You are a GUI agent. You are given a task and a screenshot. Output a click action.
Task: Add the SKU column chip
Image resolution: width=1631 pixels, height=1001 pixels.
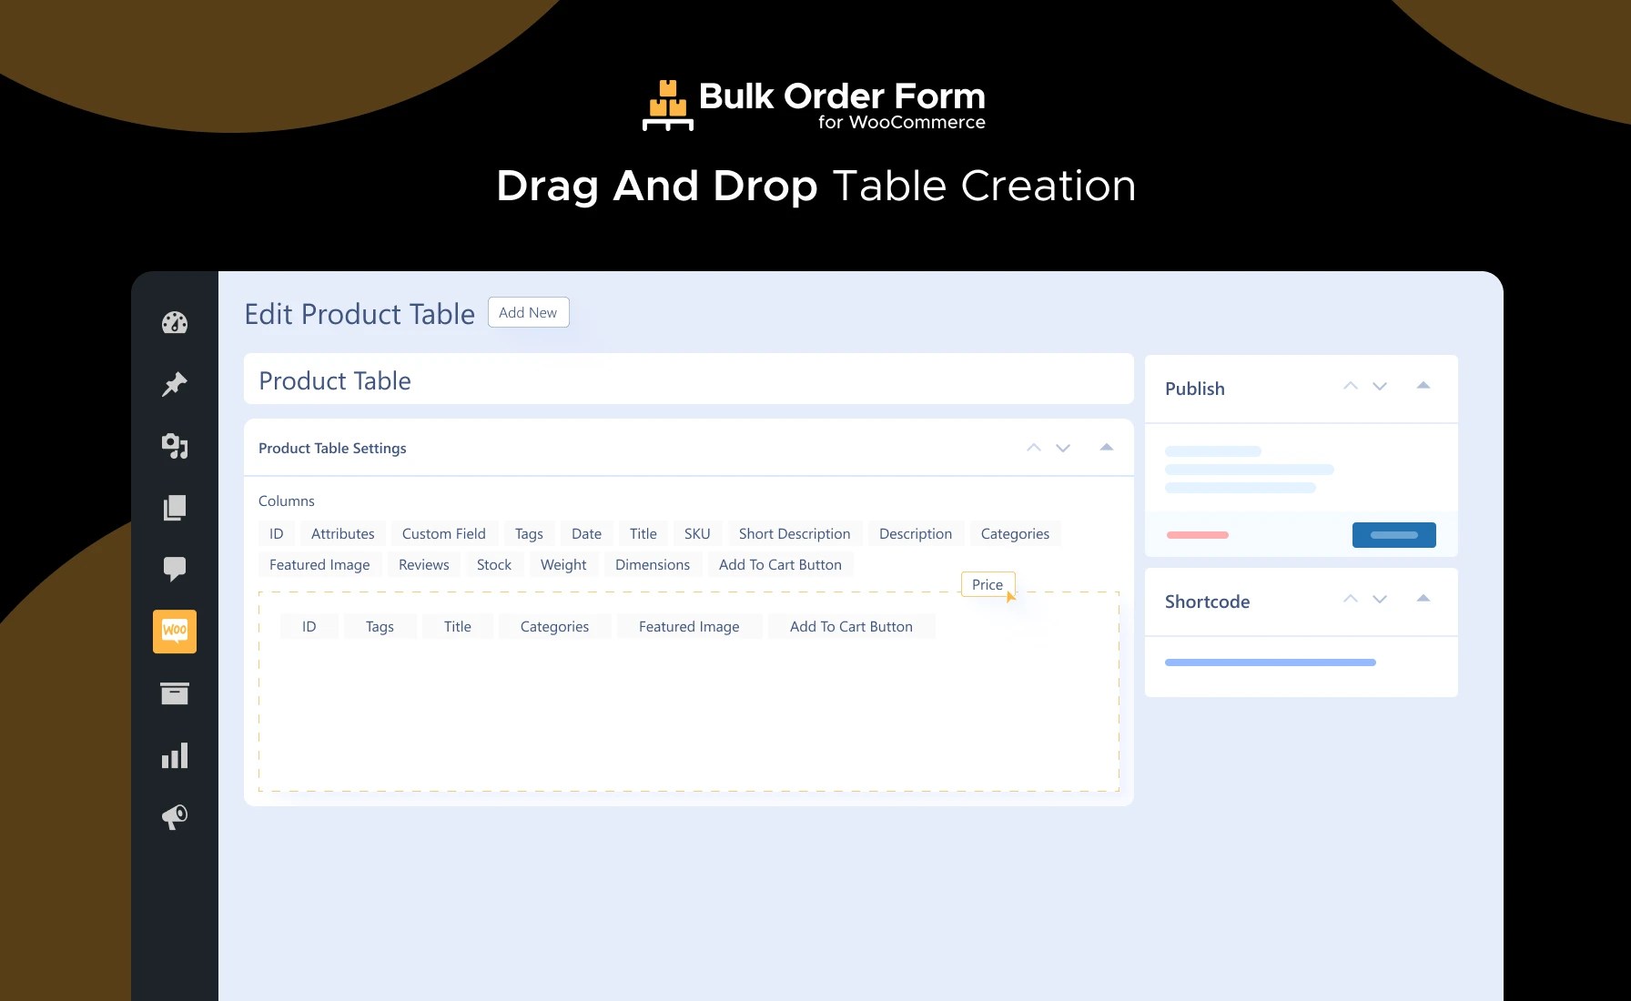point(696,533)
